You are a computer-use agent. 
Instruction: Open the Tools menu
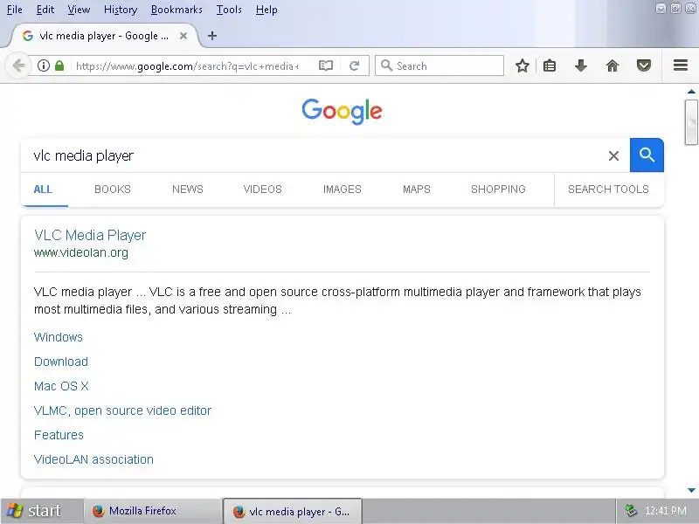coord(229,10)
